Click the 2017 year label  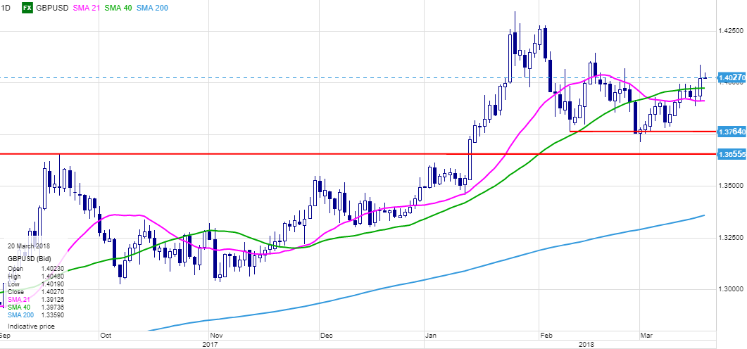pos(210,343)
